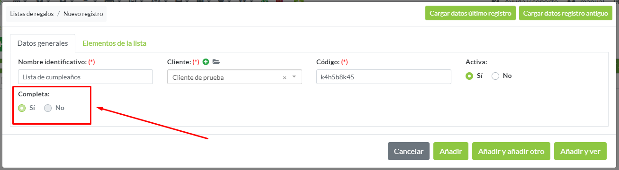The height and width of the screenshot is (170, 619).
Task: Click Cargar datos registro antiguo button
Action: (x=565, y=13)
